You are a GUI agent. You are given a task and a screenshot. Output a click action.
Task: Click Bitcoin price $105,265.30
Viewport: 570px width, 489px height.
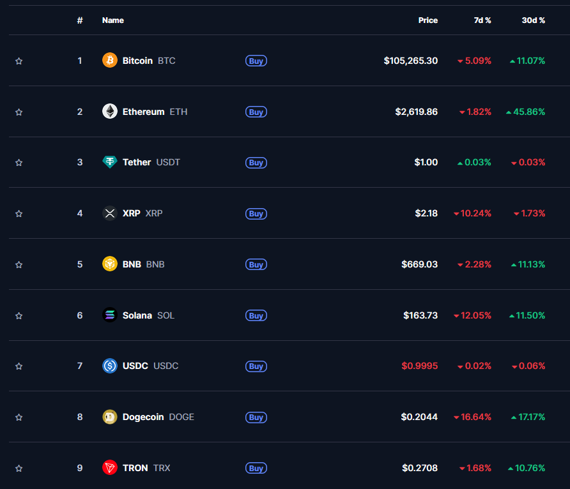(411, 61)
